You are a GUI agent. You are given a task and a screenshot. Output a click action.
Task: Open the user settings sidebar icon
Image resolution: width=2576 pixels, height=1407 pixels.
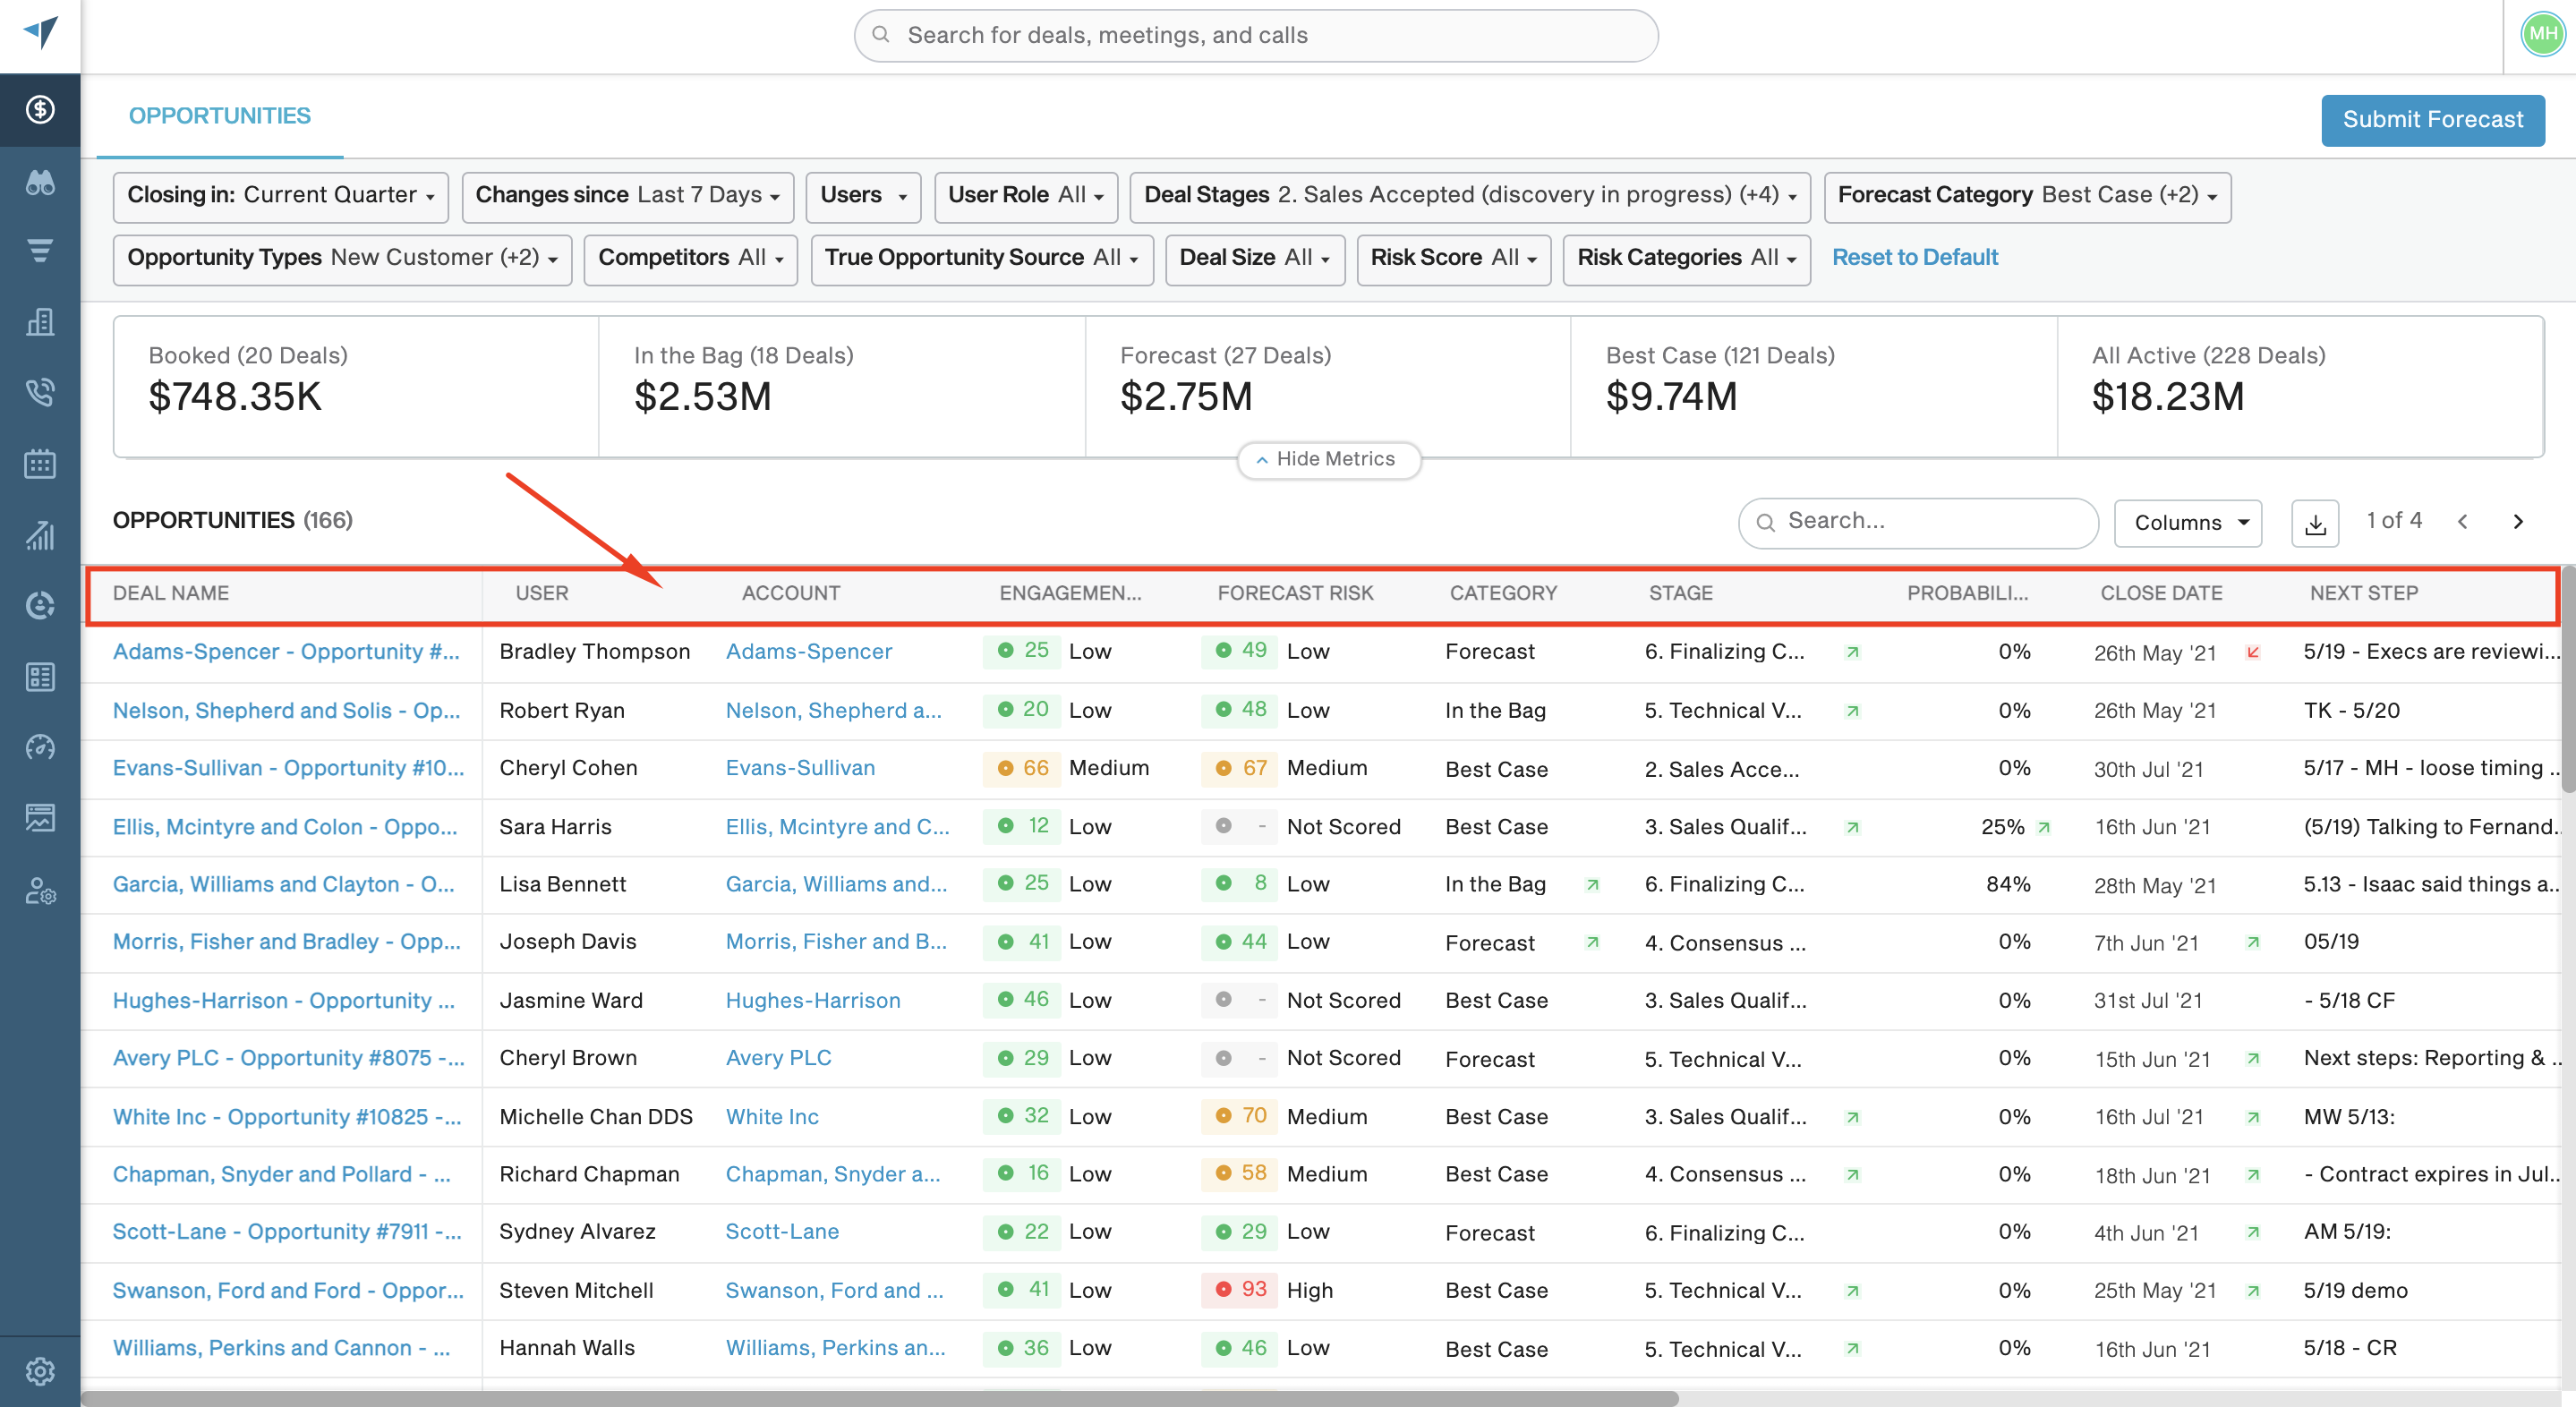40,890
